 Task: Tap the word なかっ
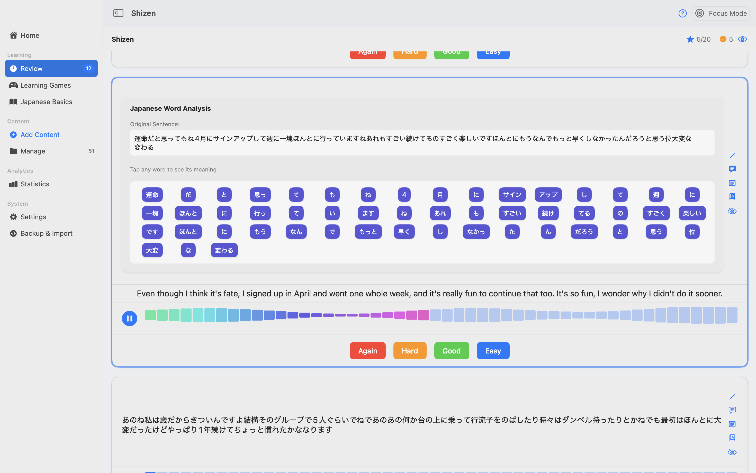(476, 232)
